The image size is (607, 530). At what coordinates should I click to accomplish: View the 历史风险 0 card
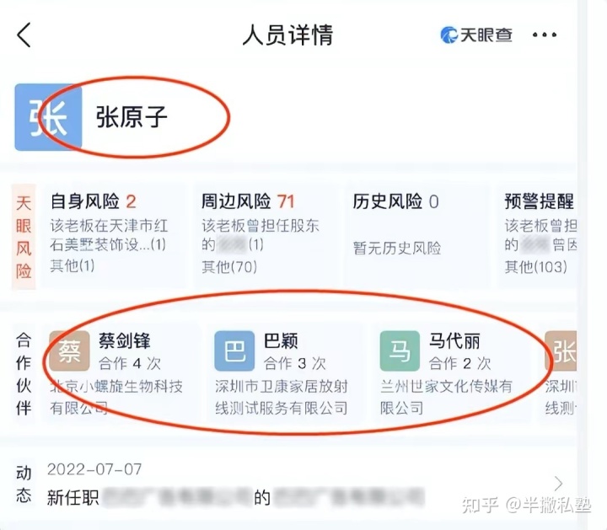click(416, 236)
